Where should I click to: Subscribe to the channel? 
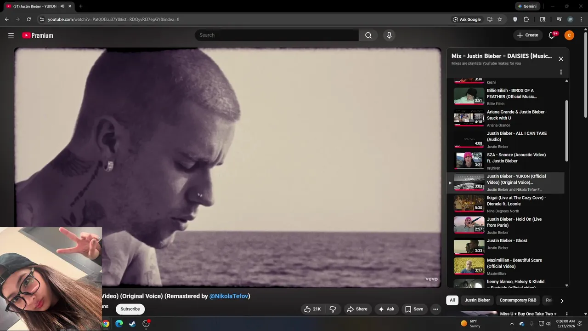coord(130,309)
